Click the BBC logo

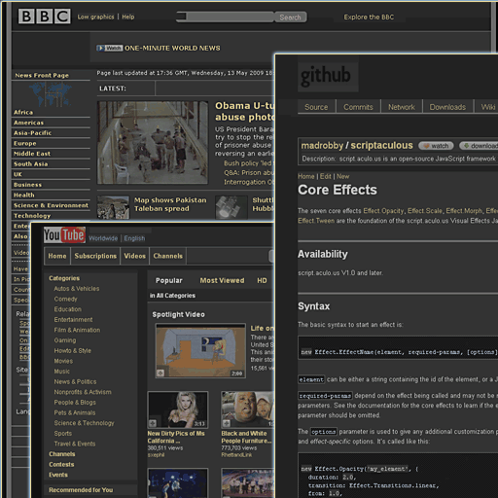click(x=44, y=17)
